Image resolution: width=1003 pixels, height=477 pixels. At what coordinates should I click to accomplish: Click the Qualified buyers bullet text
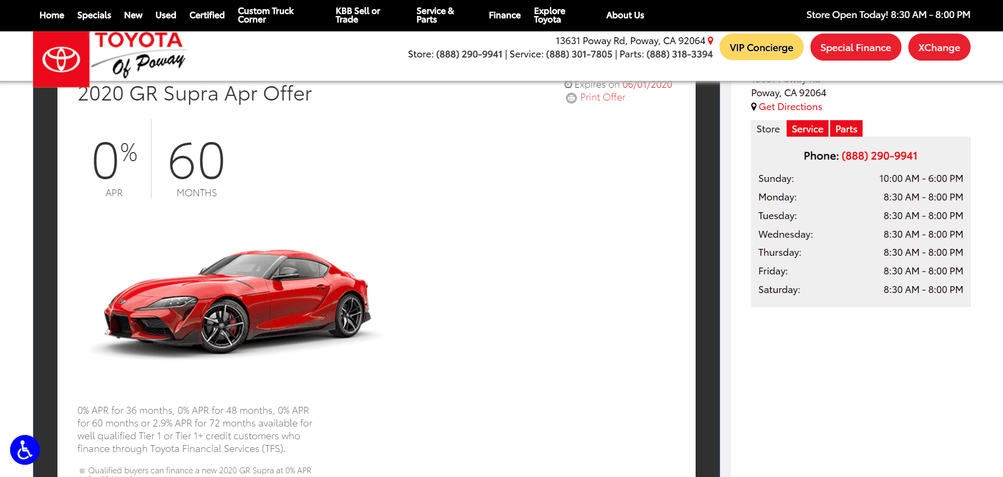[x=199, y=471]
